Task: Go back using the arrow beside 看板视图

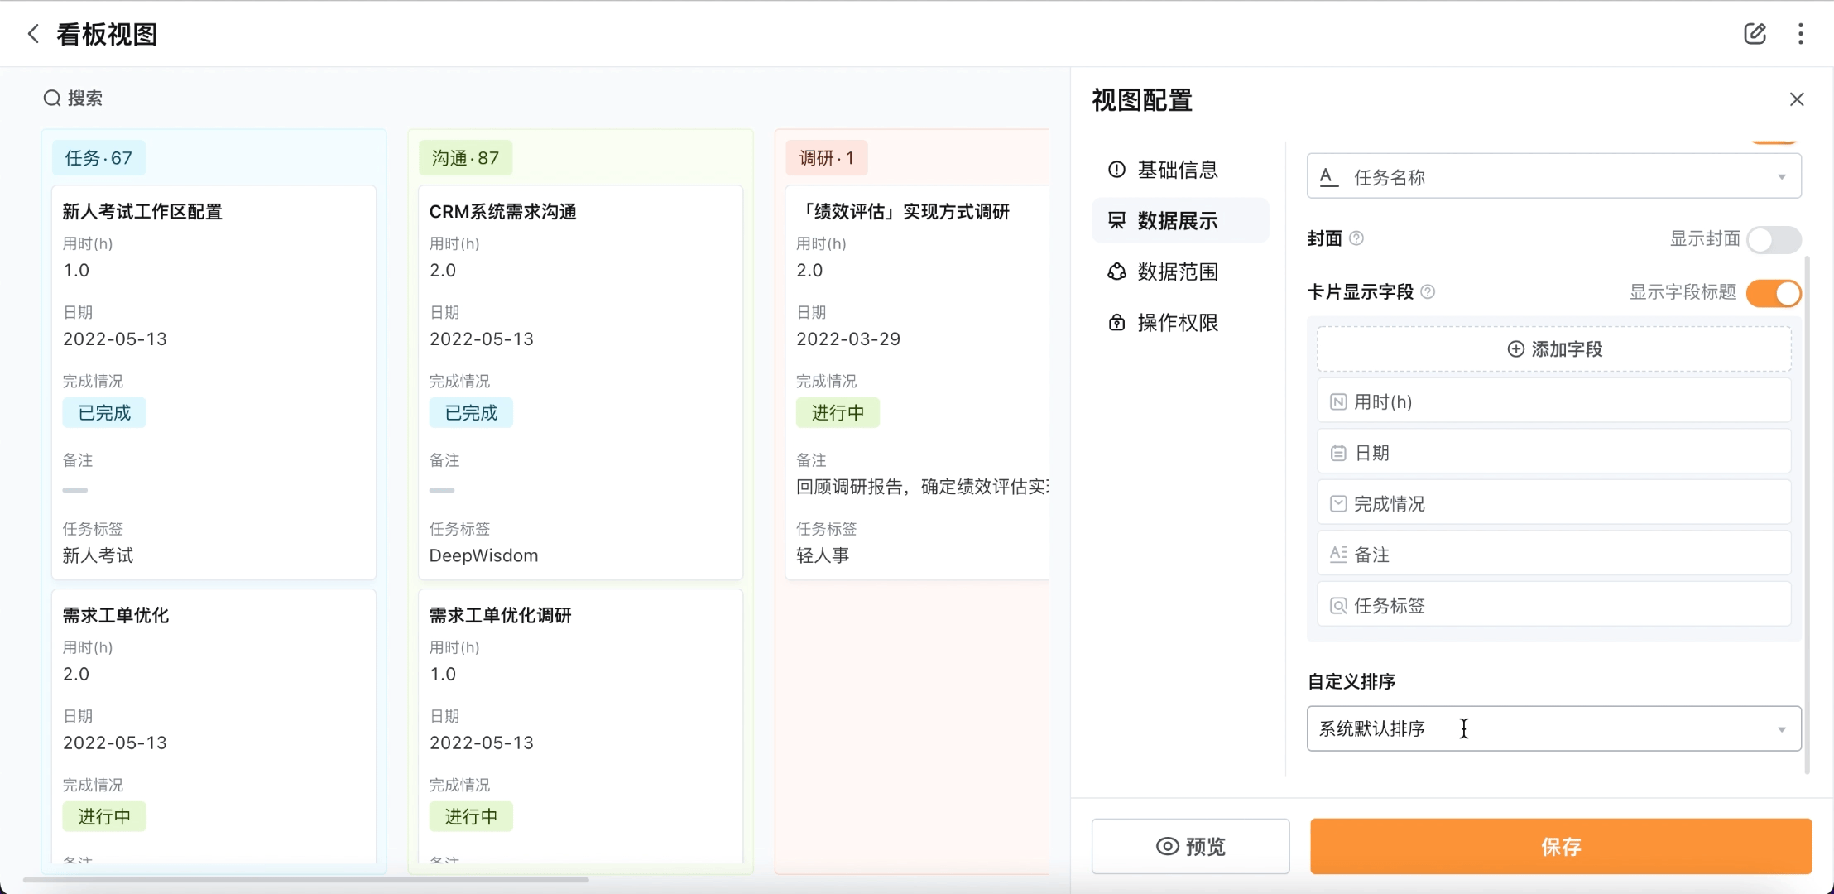Action: click(33, 34)
